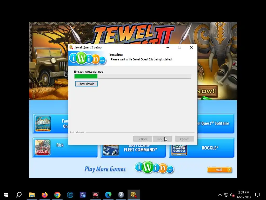
Task: Open the Battleship Fleet Command tile
Action: 133,151
